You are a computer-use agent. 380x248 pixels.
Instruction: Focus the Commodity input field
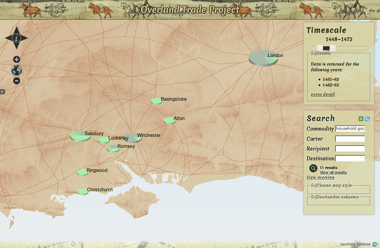coord(350,129)
